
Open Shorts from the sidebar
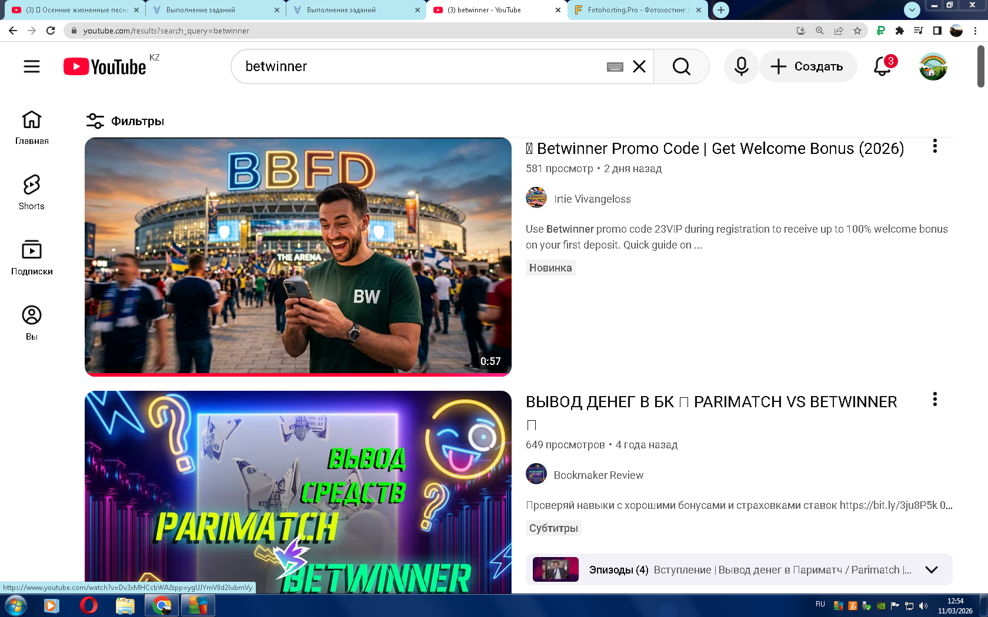coord(32,193)
